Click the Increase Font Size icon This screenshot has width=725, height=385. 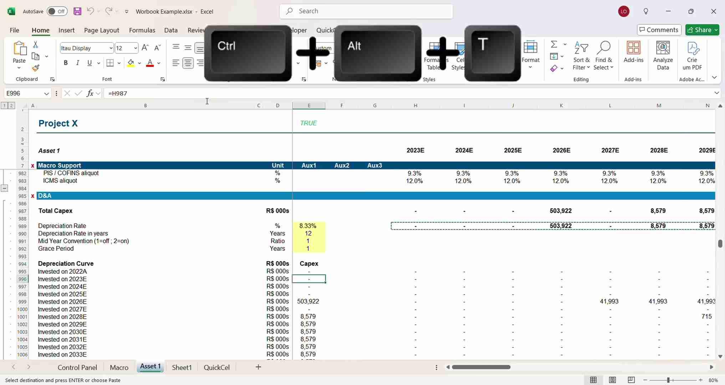pos(145,48)
